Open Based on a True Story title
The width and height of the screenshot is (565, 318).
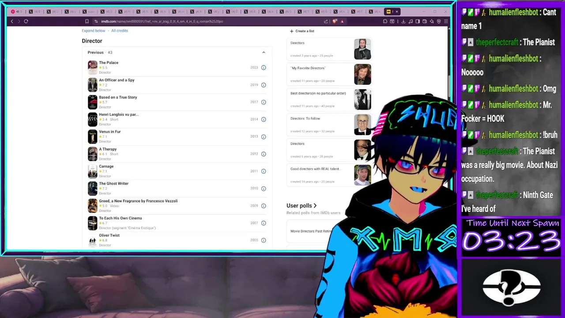pyautogui.click(x=118, y=97)
